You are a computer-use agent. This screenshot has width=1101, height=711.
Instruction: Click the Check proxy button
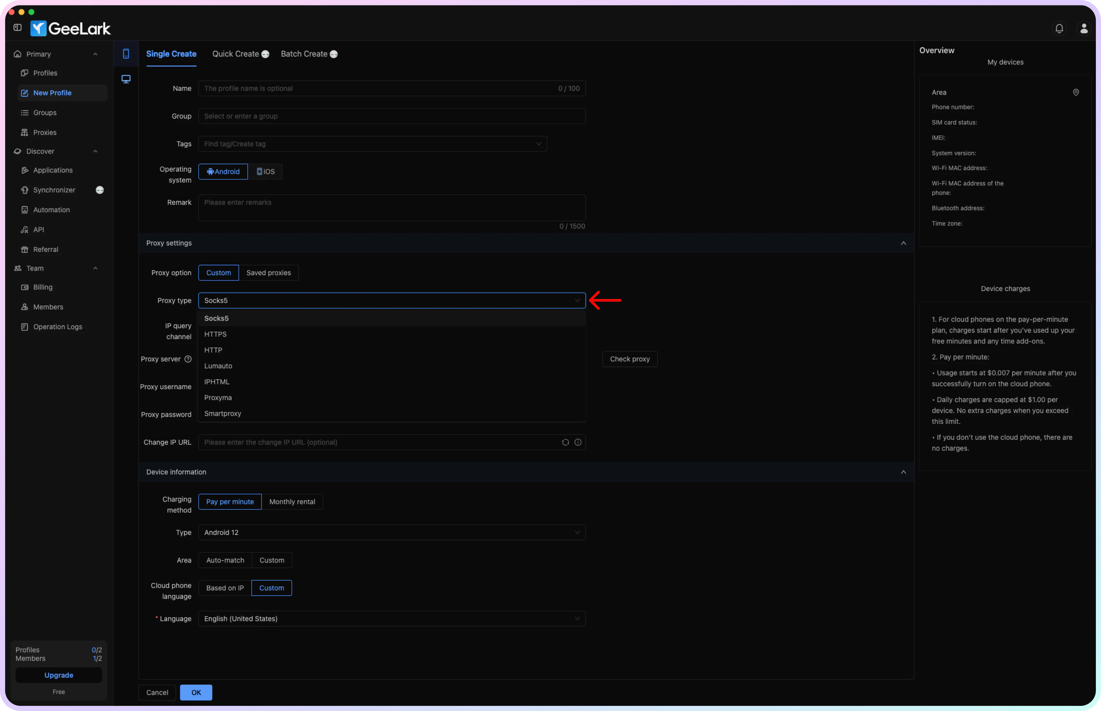(629, 359)
